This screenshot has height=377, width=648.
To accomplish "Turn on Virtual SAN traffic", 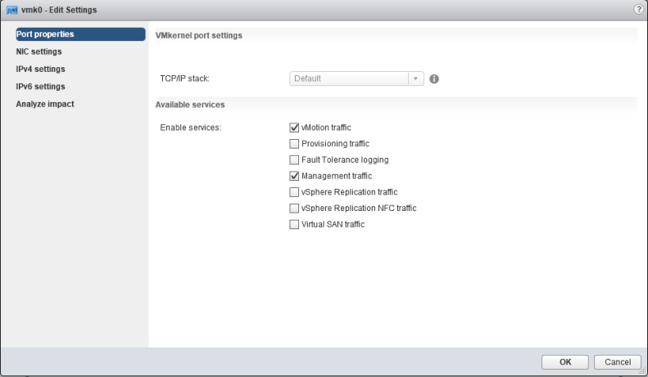I will [x=295, y=225].
